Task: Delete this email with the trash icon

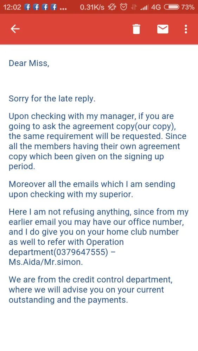Action: (x=136, y=29)
